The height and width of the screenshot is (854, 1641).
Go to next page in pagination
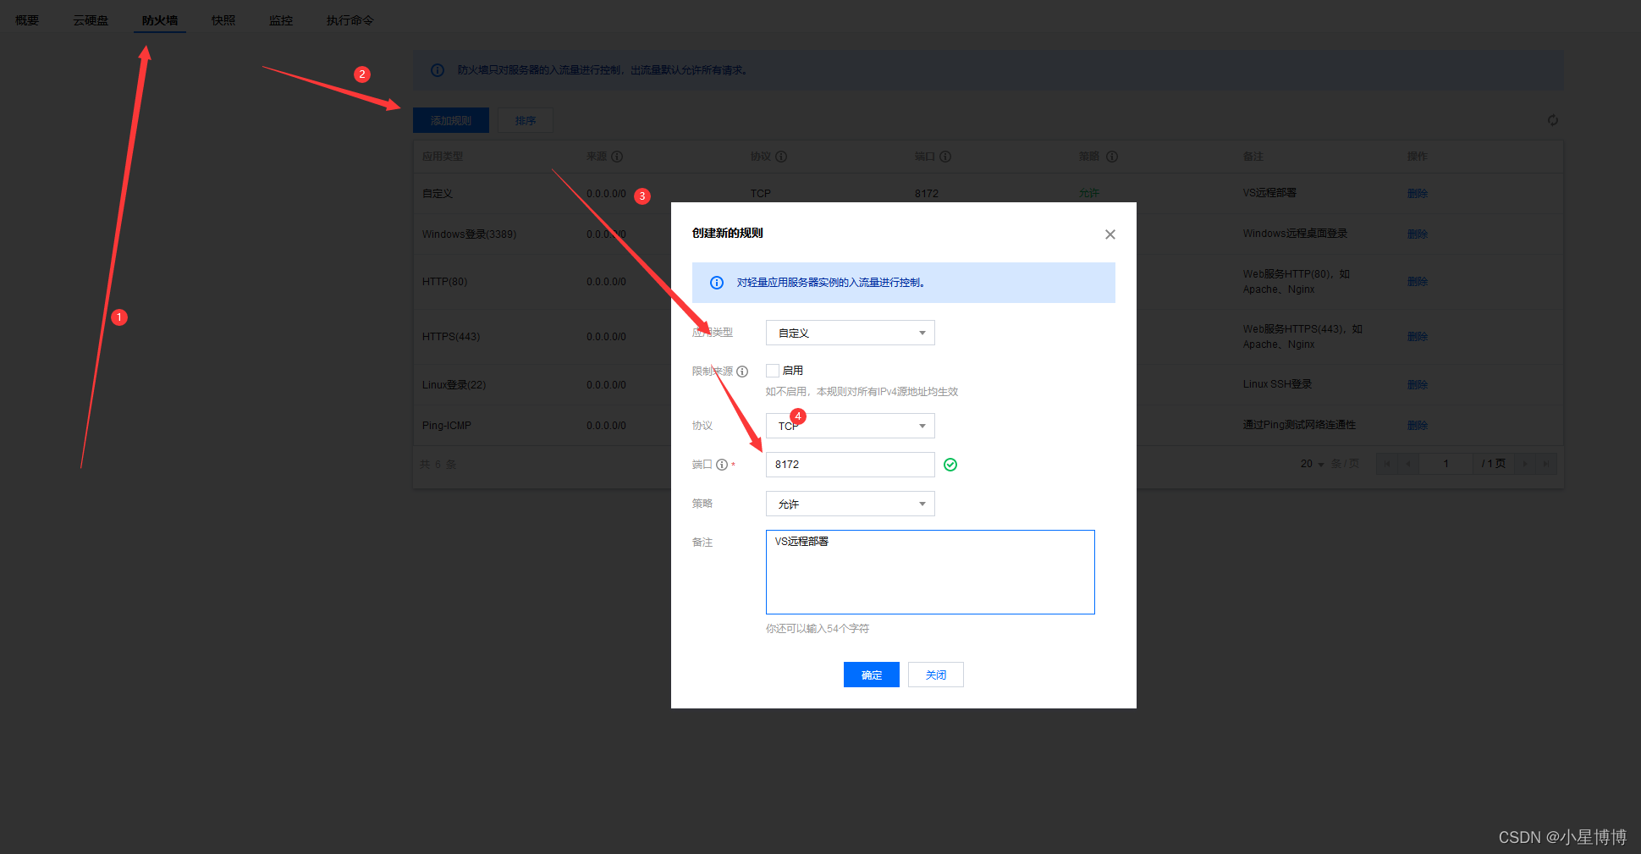tap(1525, 464)
